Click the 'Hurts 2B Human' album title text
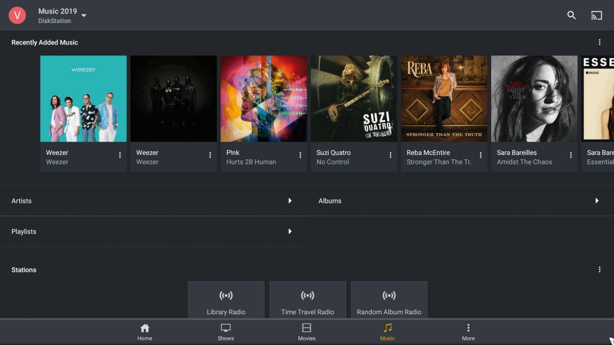 251,162
